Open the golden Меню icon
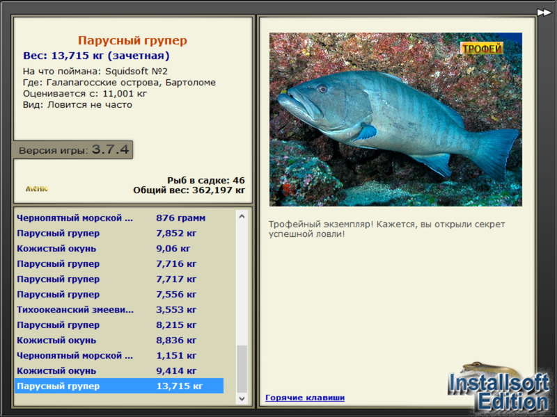 click(37, 188)
